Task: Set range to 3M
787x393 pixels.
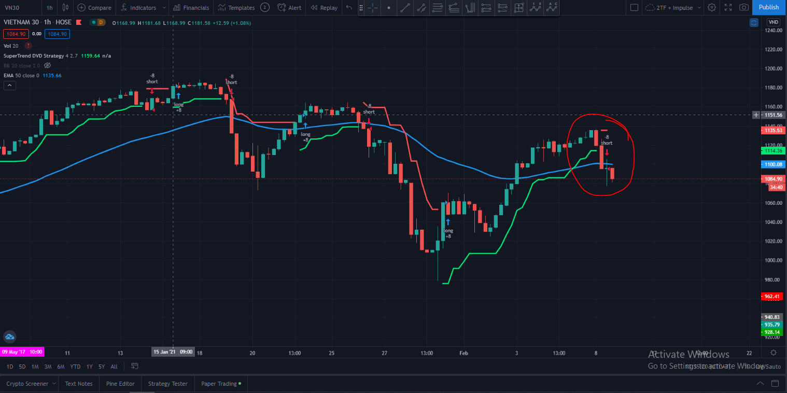Action: (48, 367)
